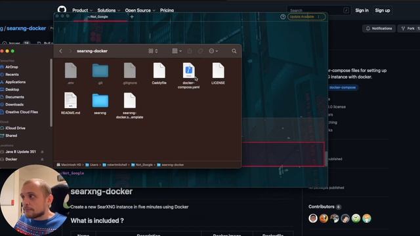Open Finder group-by options dropdown
420x236 pixels.
pos(177,51)
